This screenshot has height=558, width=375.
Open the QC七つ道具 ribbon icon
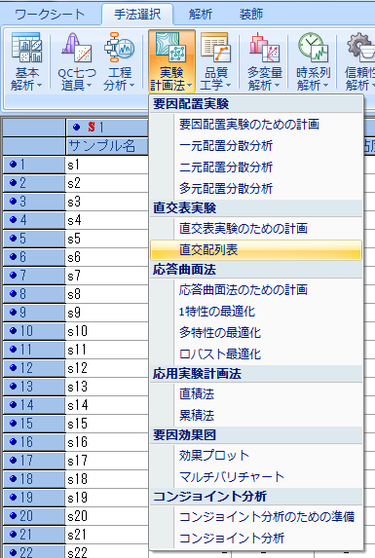(77, 61)
